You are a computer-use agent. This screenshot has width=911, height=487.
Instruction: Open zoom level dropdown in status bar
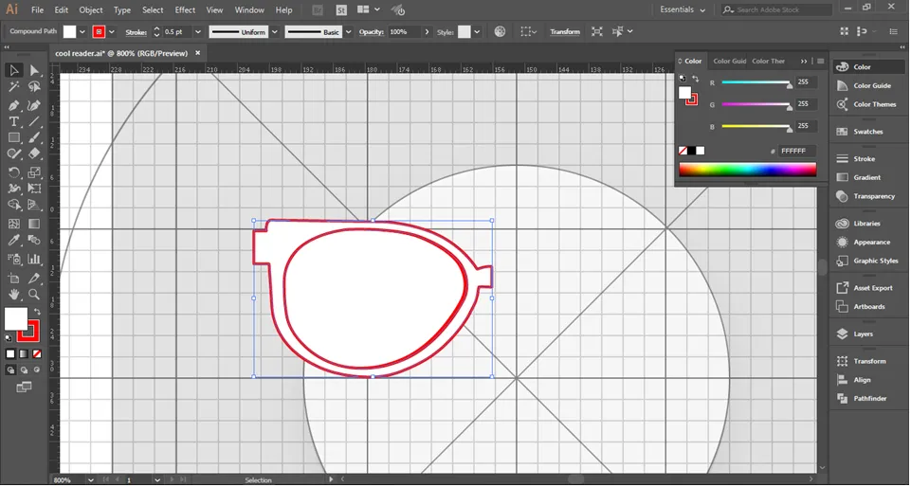91,481
